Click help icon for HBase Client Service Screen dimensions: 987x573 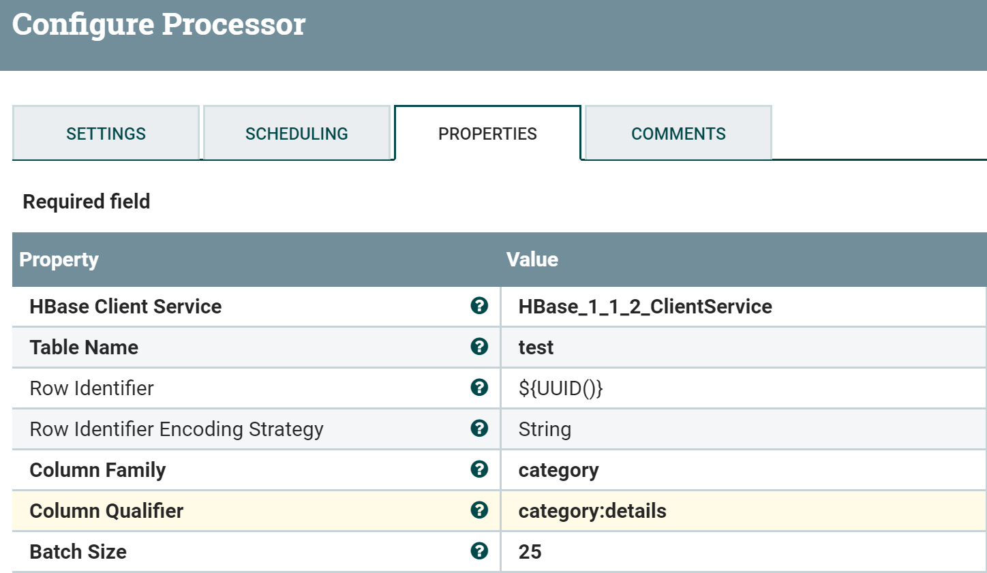(479, 306)
